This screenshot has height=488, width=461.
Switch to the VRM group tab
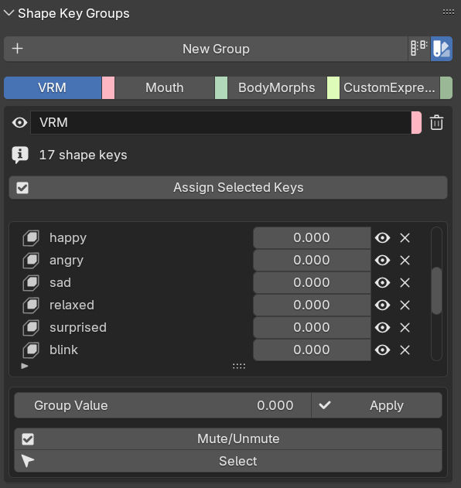(53, 87)
